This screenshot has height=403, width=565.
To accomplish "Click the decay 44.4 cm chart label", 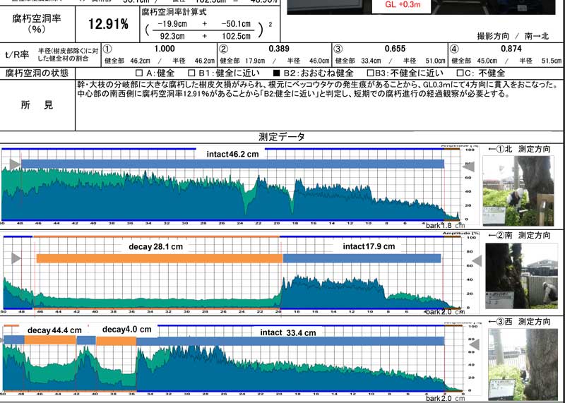I will click(x=54, y=330).
